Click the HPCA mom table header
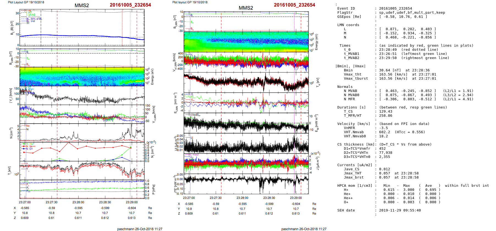Screen dimensions: 496x231 click(355, 186)
